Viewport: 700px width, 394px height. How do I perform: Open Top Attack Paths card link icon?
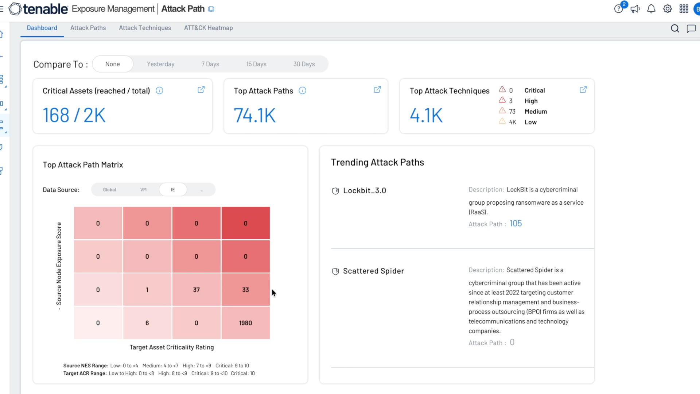(377, 90)
